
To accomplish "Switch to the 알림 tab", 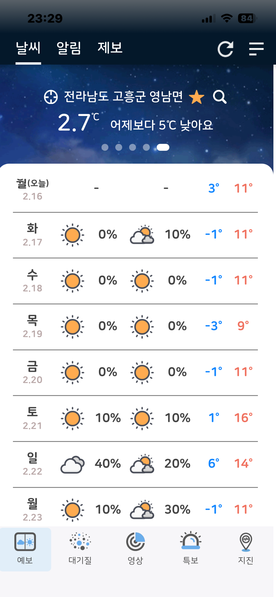I will 69,48.
